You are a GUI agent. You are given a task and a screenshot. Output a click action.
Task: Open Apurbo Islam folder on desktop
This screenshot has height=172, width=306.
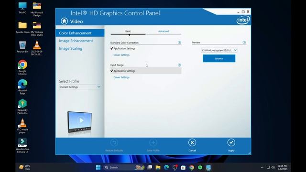click(x=22, y=28)
